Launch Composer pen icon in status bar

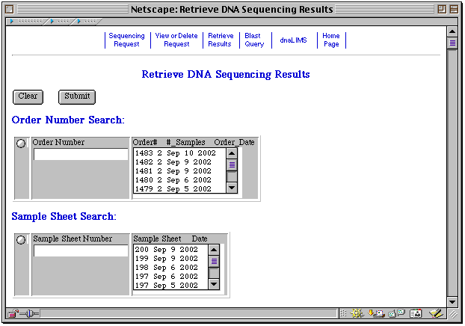[436, 313]
